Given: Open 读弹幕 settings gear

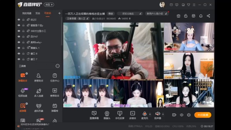Looking at the screenshot, I should tap(27, 104).
